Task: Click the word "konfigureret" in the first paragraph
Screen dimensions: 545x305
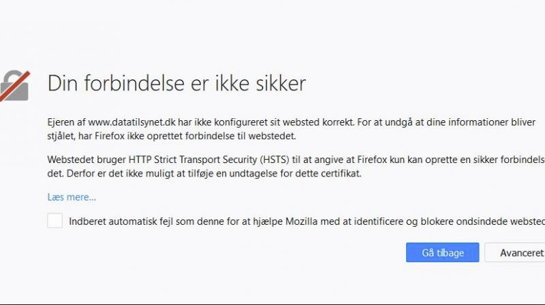Action: [238, 123]
